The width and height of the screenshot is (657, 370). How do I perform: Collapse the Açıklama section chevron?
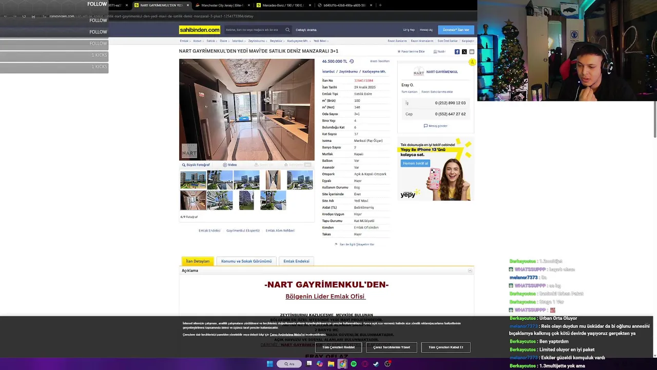[470, 270]
